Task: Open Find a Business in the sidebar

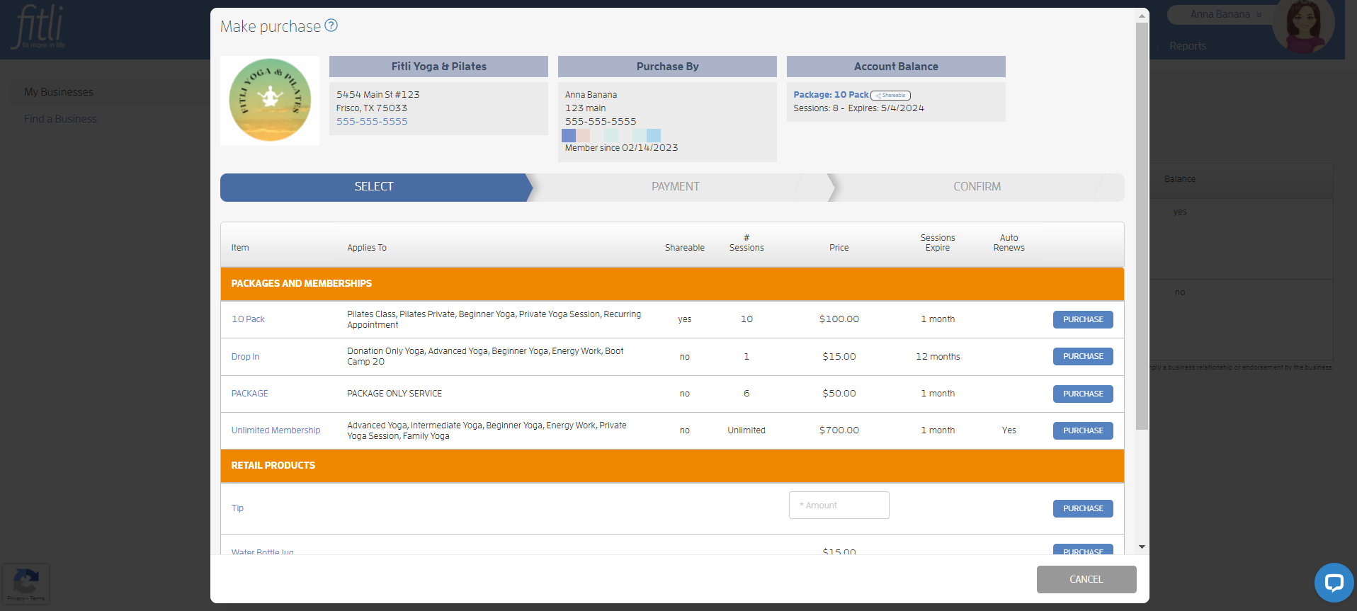Action: 60,119
